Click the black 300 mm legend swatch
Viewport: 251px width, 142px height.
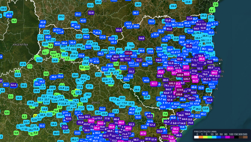[x=236, y=137]
